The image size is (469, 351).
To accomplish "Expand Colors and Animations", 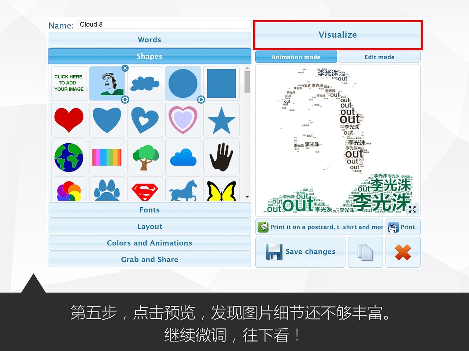I will [x=149, y=243].
